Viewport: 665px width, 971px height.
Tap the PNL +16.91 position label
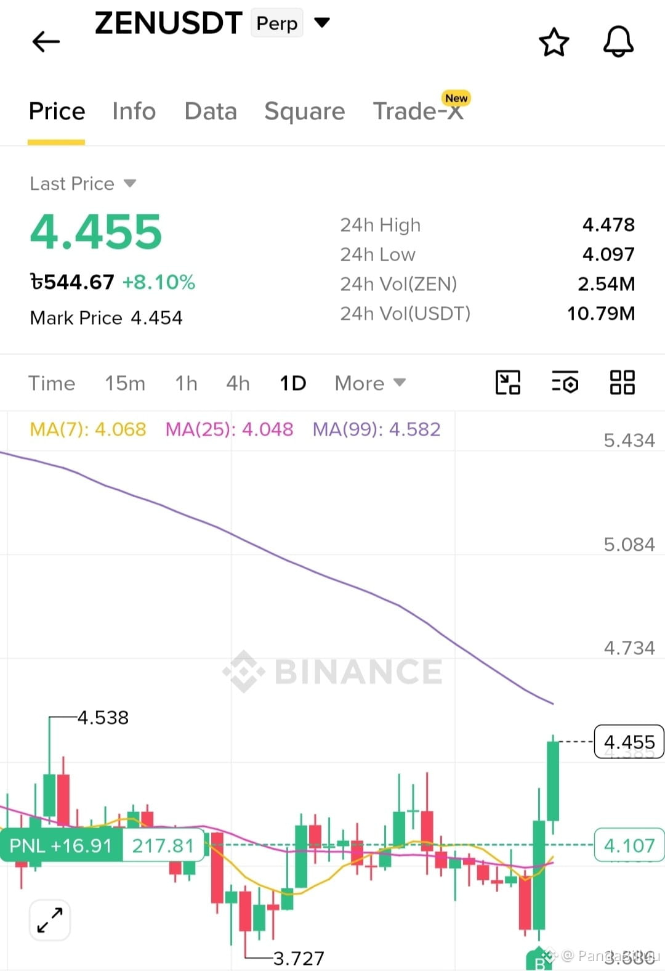point(61,845)
